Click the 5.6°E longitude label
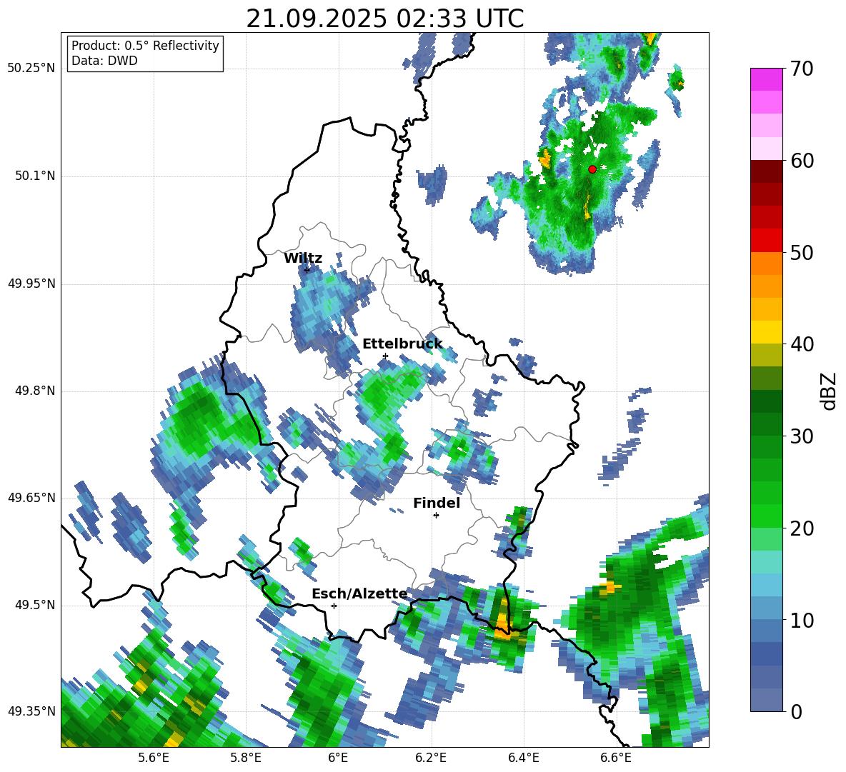The image size is (846, 772). pyautogui.click(x=153, y=758)
